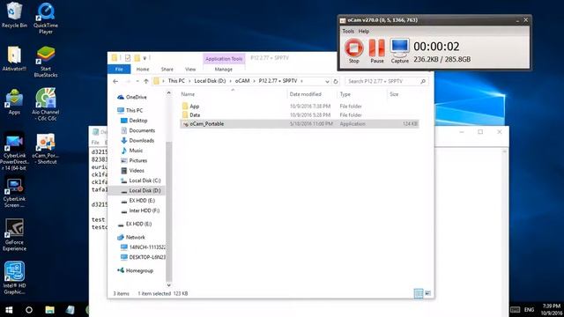Screen dimensions: 564x317
Task: Select the Start BlueStacks shortcut
Action: pos(46,62)
